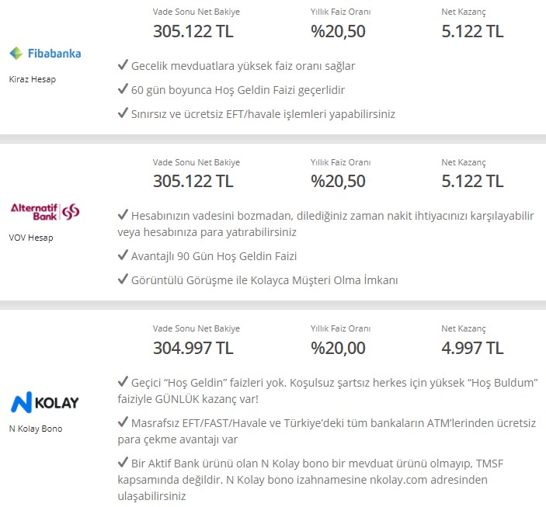Click N Kolay's 4.997 TL net earnings
The width and height of the screenshot is (546, 507).
click(472, 348)
